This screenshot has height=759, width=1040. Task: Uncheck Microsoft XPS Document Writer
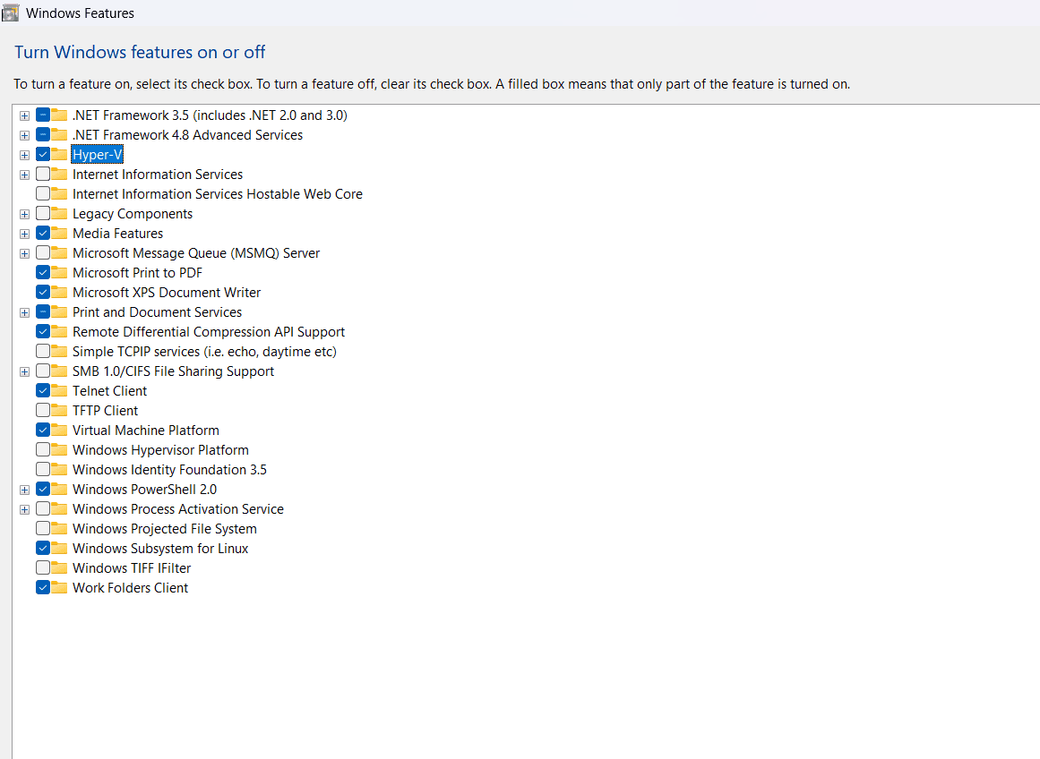(x=43, y=293)
